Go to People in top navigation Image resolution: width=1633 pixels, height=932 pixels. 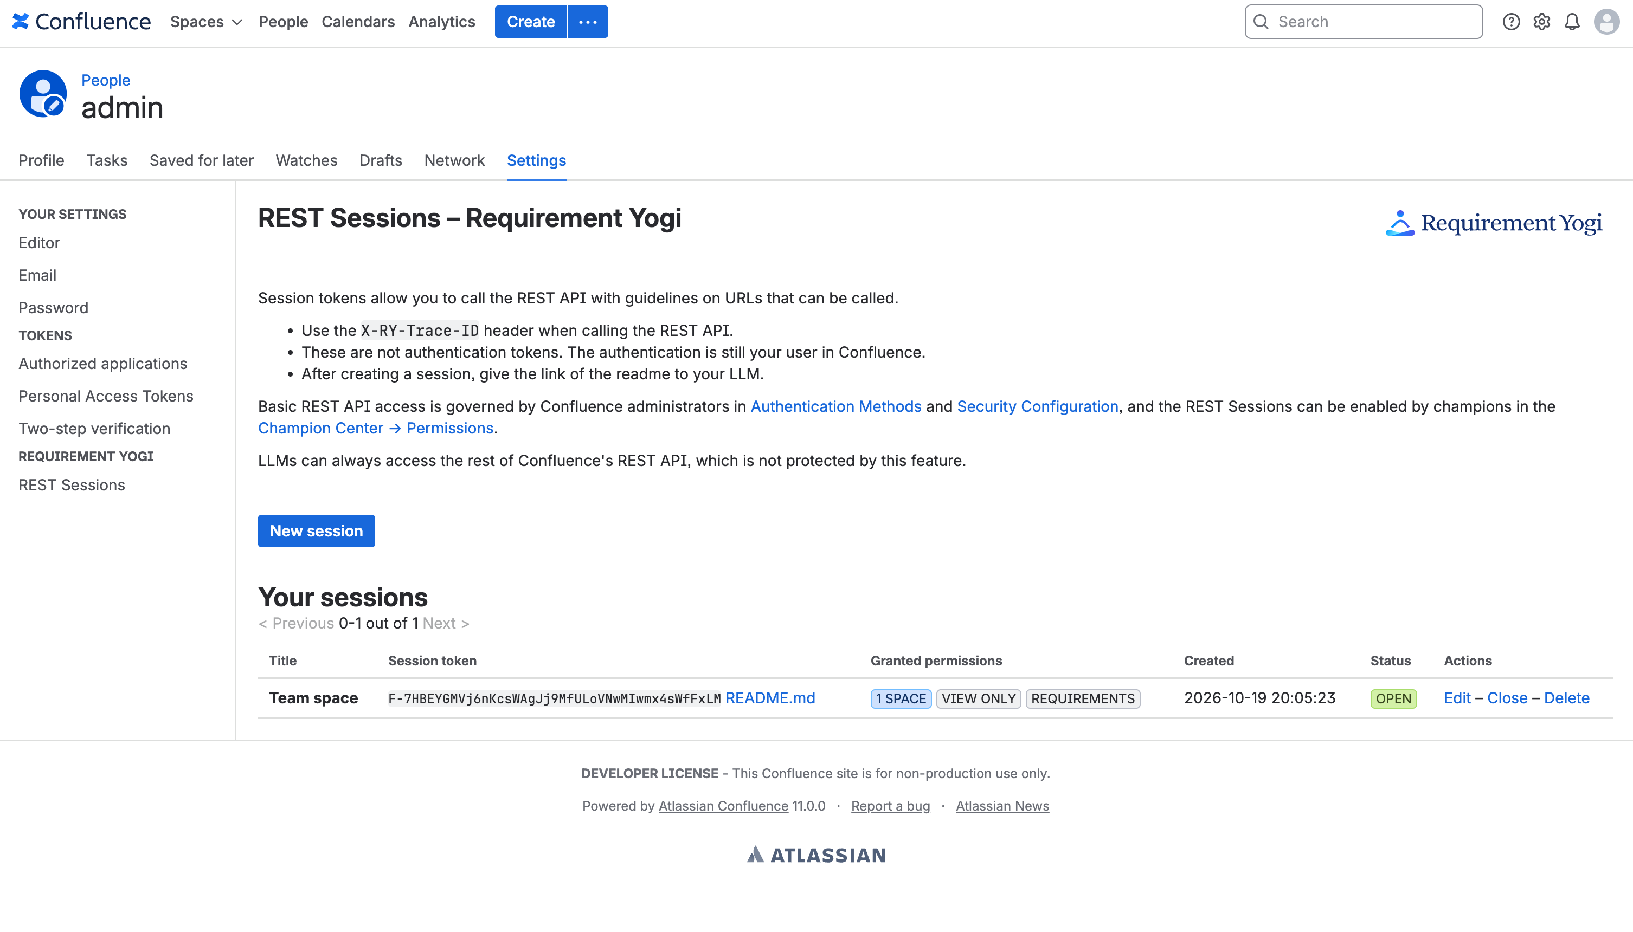point(283,22)
